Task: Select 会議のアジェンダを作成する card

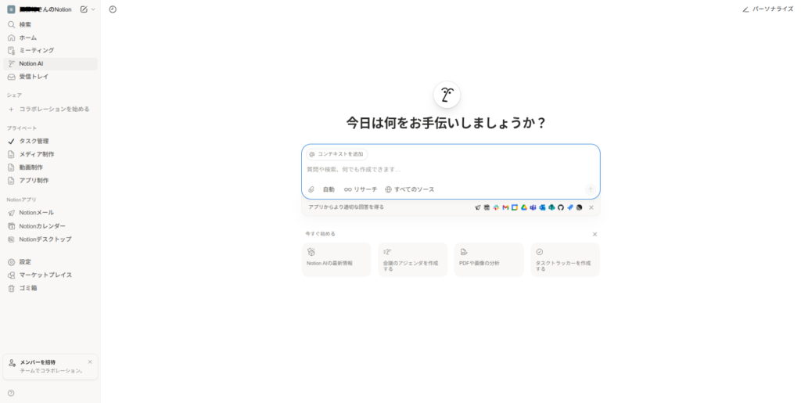Action: [413, 260]
